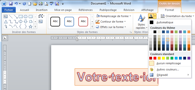Select the right brace shape

click(26, 27)
